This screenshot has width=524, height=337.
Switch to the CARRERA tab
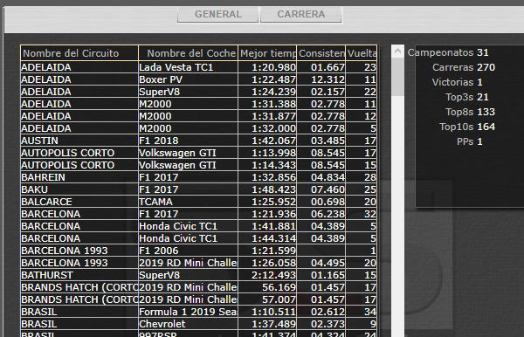300,14
